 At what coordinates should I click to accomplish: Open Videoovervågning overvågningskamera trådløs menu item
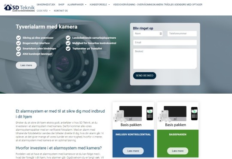(158, 5)
